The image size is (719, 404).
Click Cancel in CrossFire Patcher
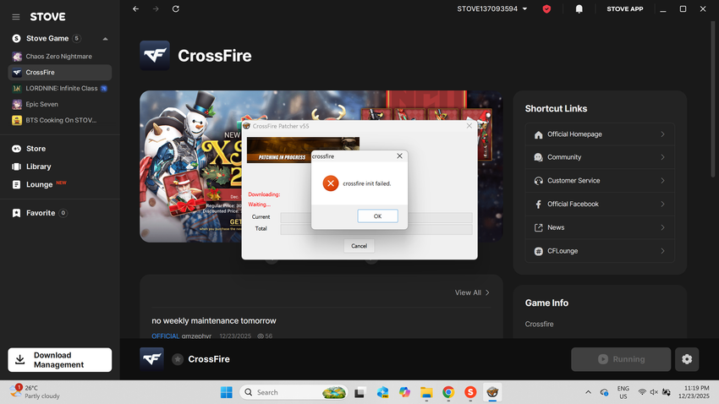coord(359,246)
